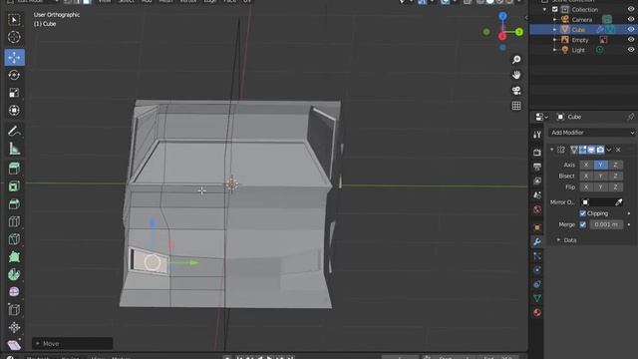Switch orthographic/perspective grid icon
The height and width of the screenshot is (359, 638).
[x=516, y=106]
